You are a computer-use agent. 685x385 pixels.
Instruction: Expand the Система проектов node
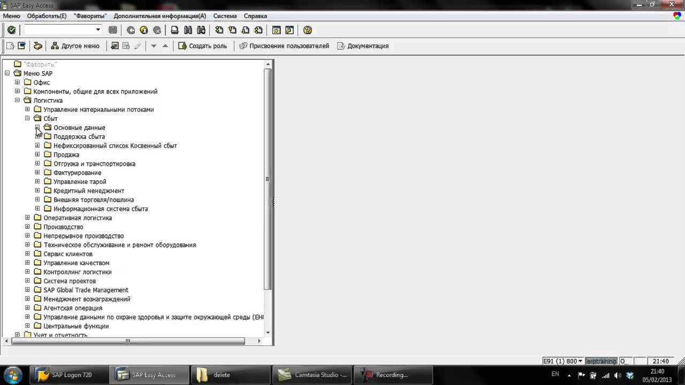point(27,281)
